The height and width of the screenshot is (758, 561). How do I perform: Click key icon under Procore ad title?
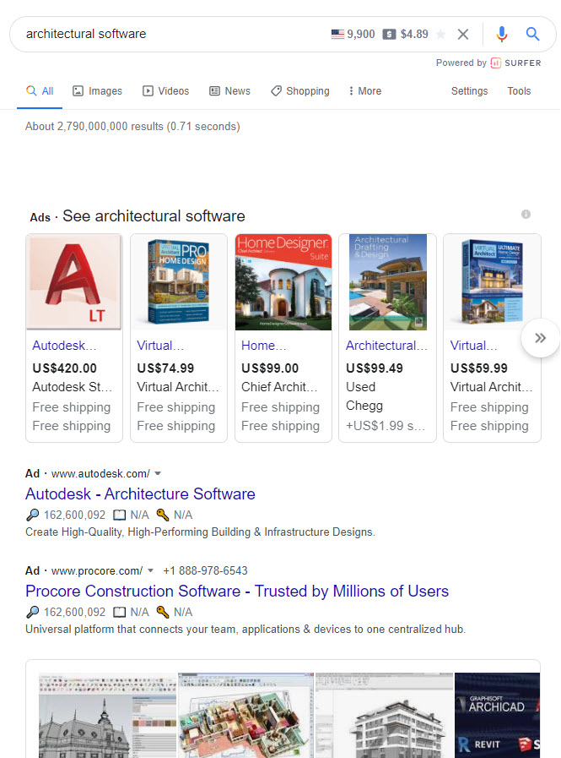(163, 613)
